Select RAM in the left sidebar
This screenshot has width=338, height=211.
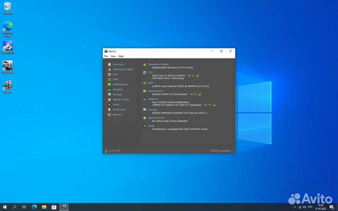tap(115, 79)
